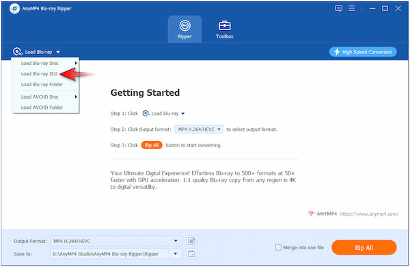Click the Output Format field
The image size is (410, 267).
(x=116, y=241)
